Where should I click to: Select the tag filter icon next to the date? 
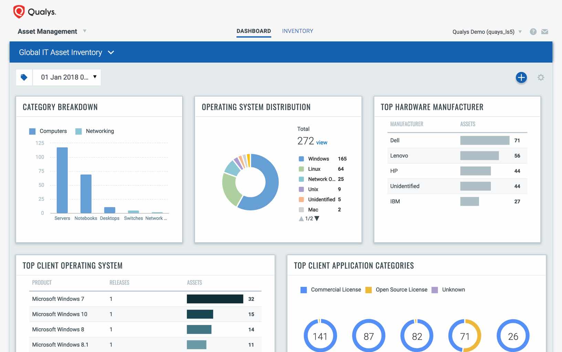(24, 77)
